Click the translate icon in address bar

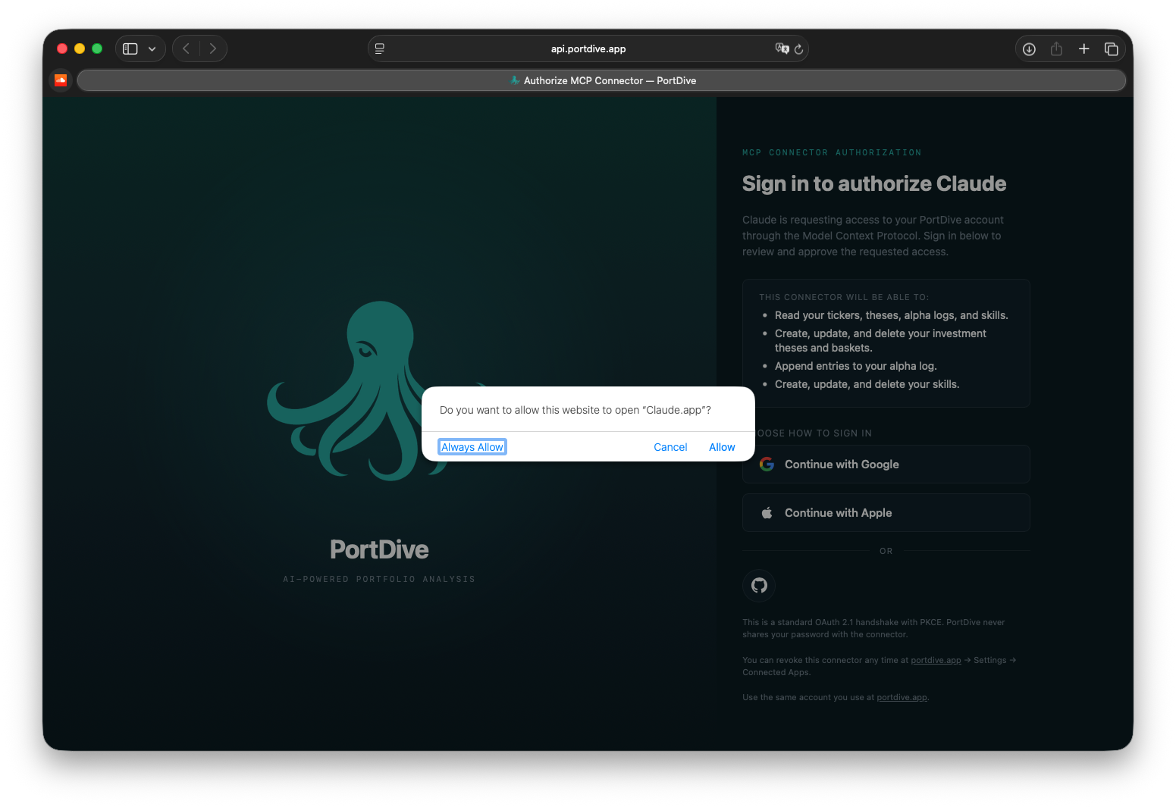pos(782,48)
